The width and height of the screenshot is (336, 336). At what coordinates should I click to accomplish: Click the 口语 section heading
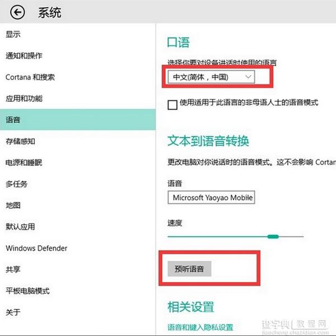178,43
